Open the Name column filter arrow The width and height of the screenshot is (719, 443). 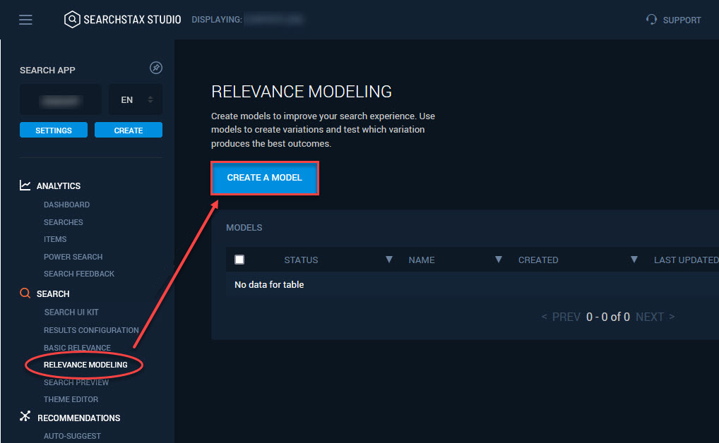tap(499, 260)
